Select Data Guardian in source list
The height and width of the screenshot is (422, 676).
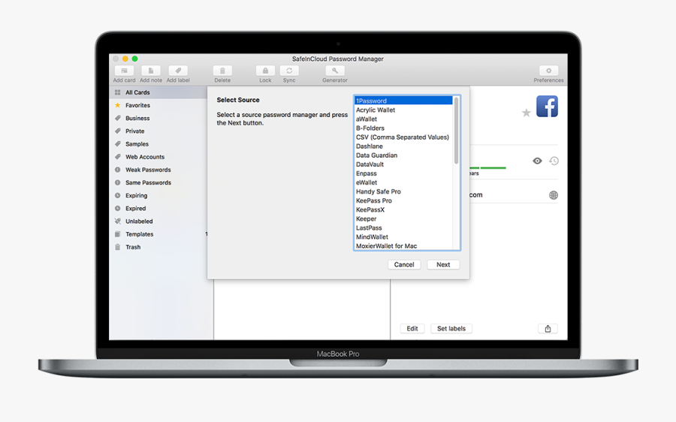pyautogui.click(x=403, y=155)
